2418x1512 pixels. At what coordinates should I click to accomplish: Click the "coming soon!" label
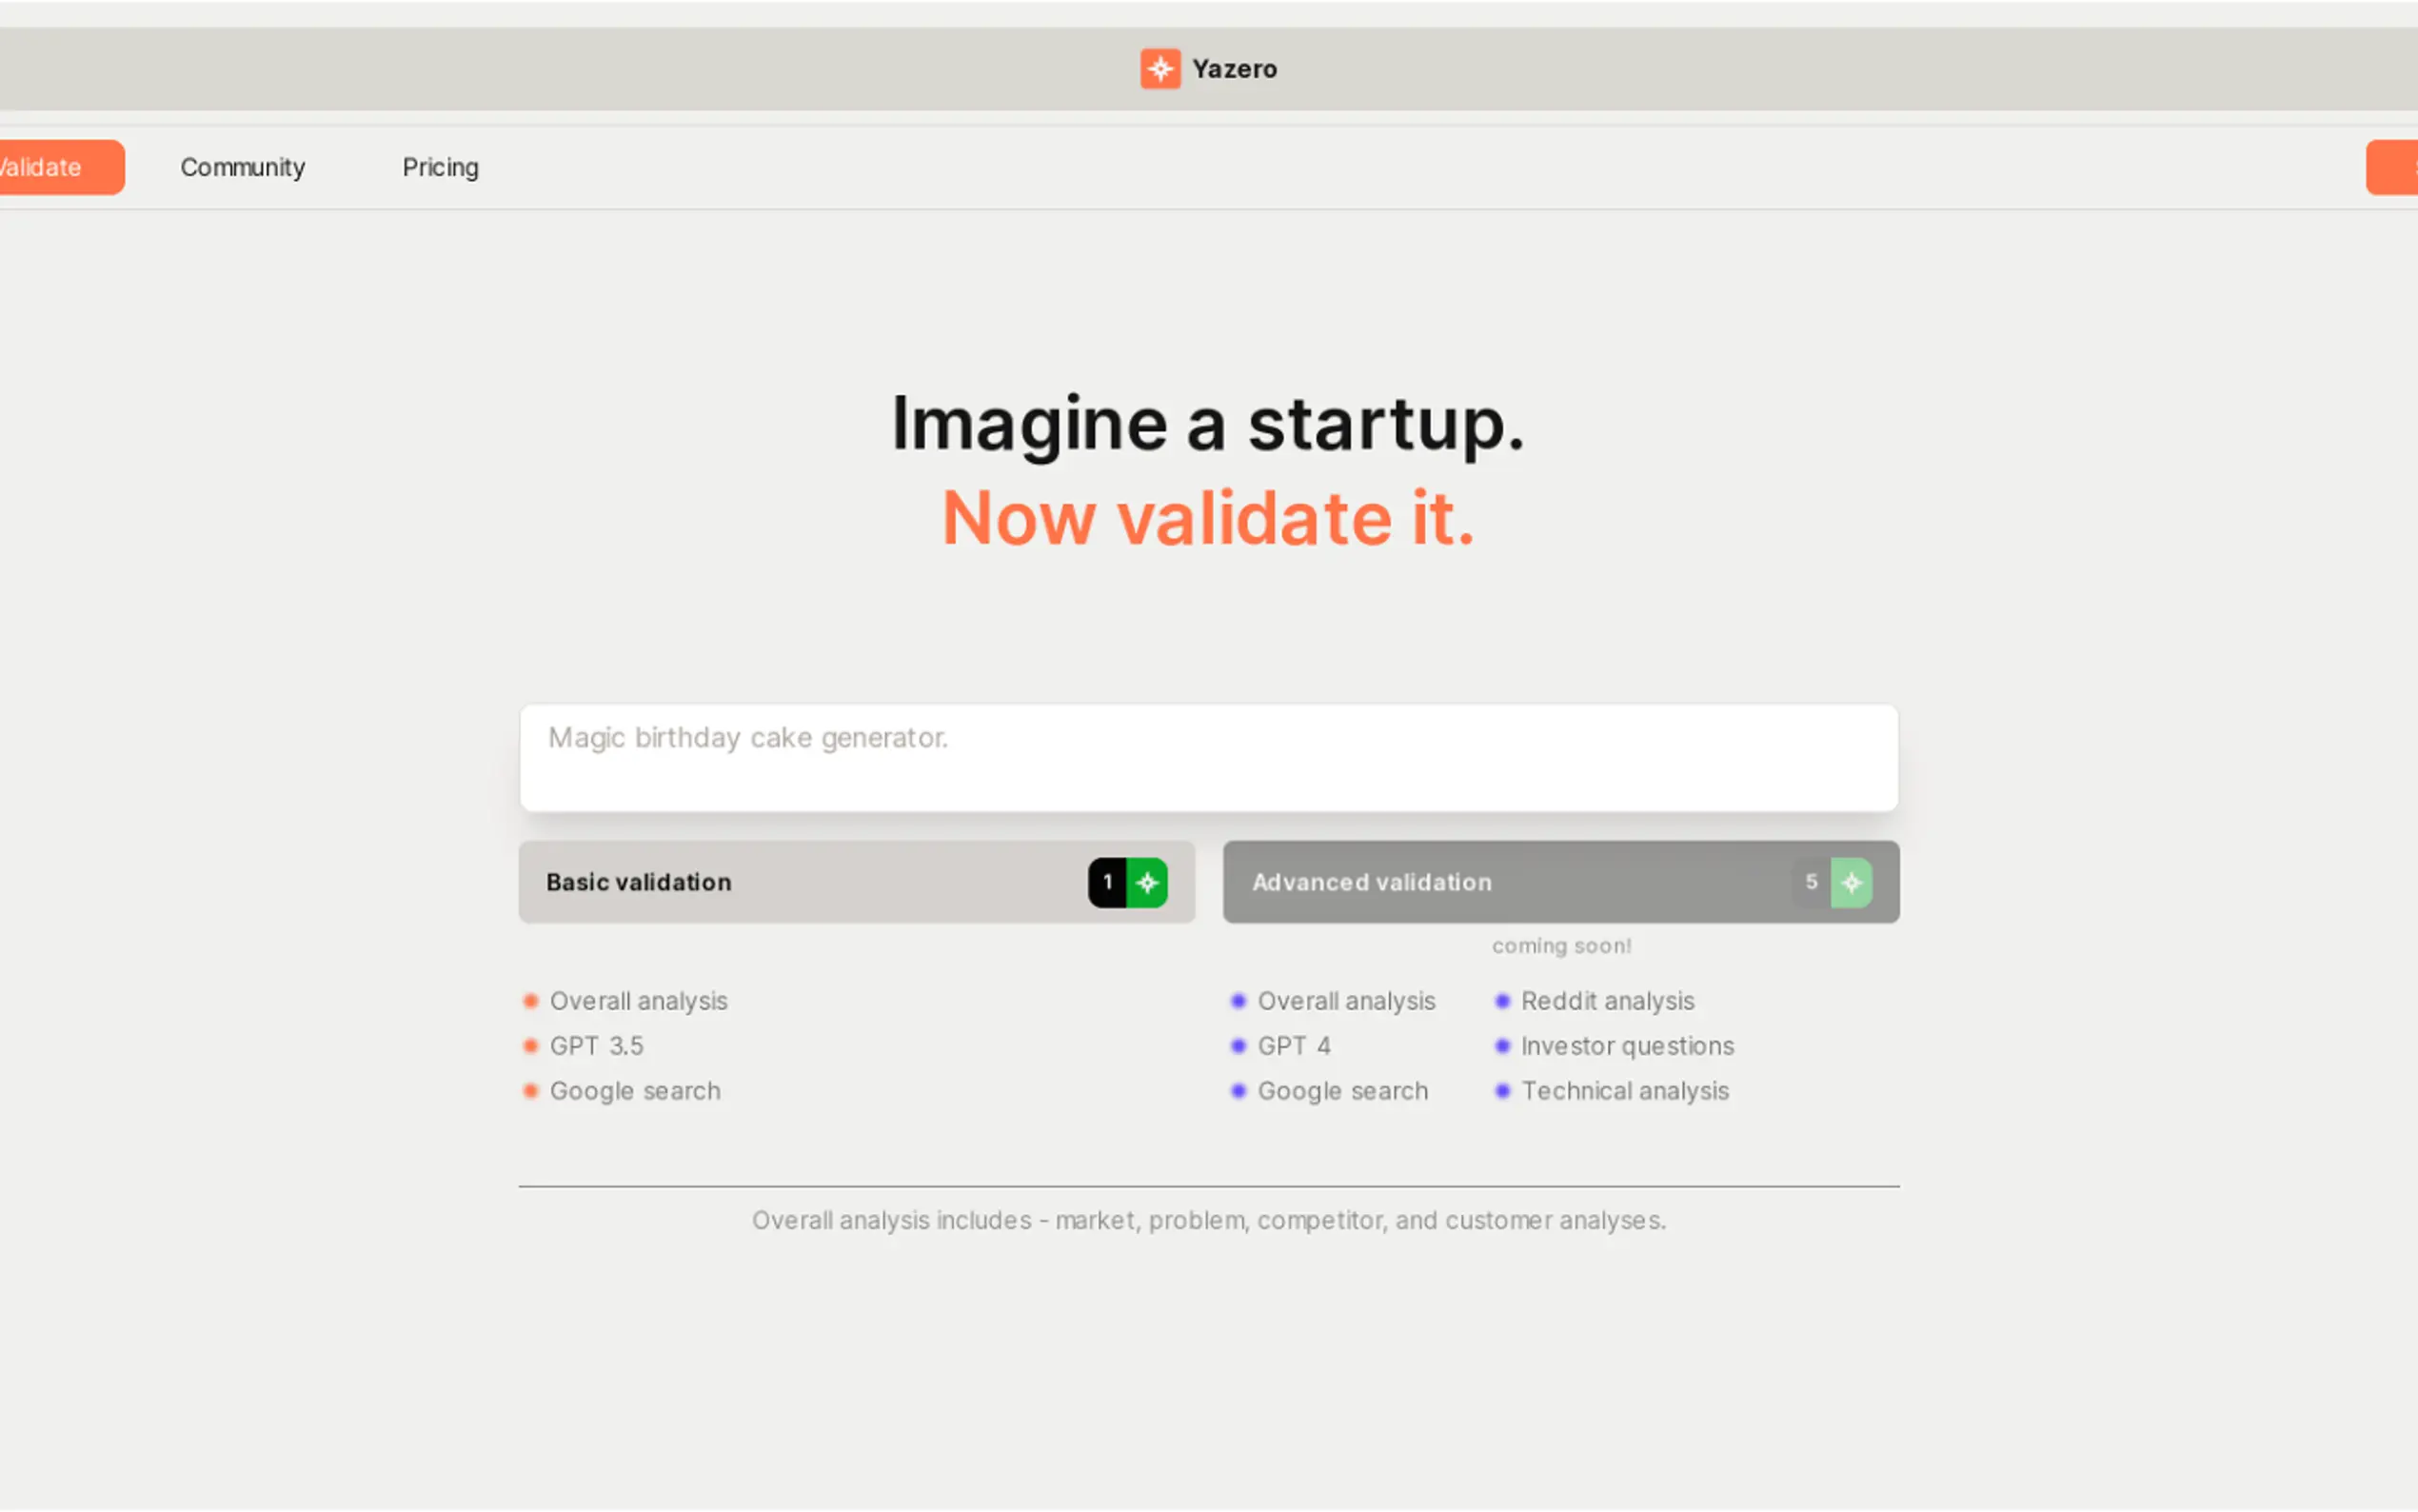pos(1561,946)
